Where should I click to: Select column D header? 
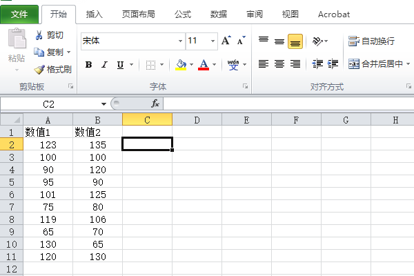coord(197,120)
